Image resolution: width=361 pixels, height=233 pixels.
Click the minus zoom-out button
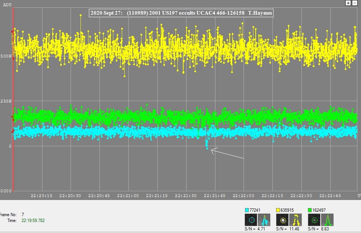click(355, 3)
